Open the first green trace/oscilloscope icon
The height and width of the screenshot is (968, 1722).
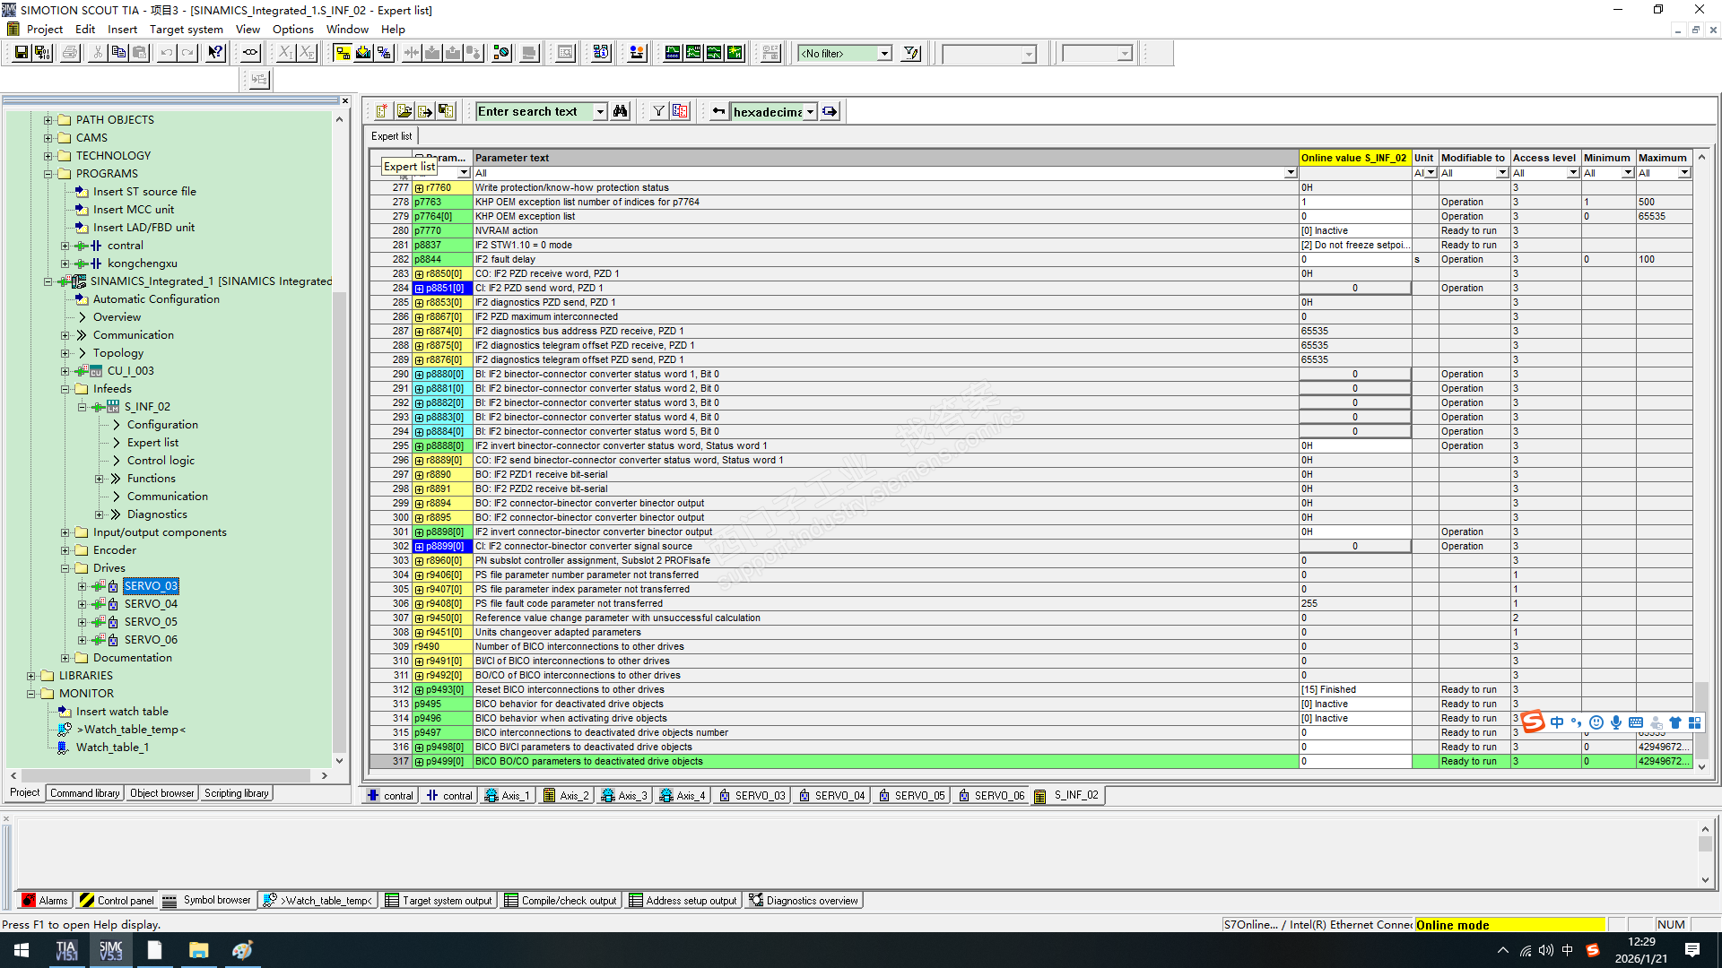[x=673, y=53]
